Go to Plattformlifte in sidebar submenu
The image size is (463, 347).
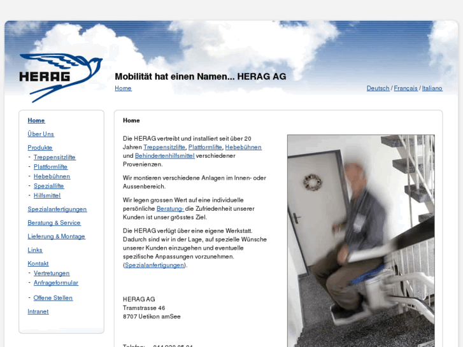[x=50, y=167]
